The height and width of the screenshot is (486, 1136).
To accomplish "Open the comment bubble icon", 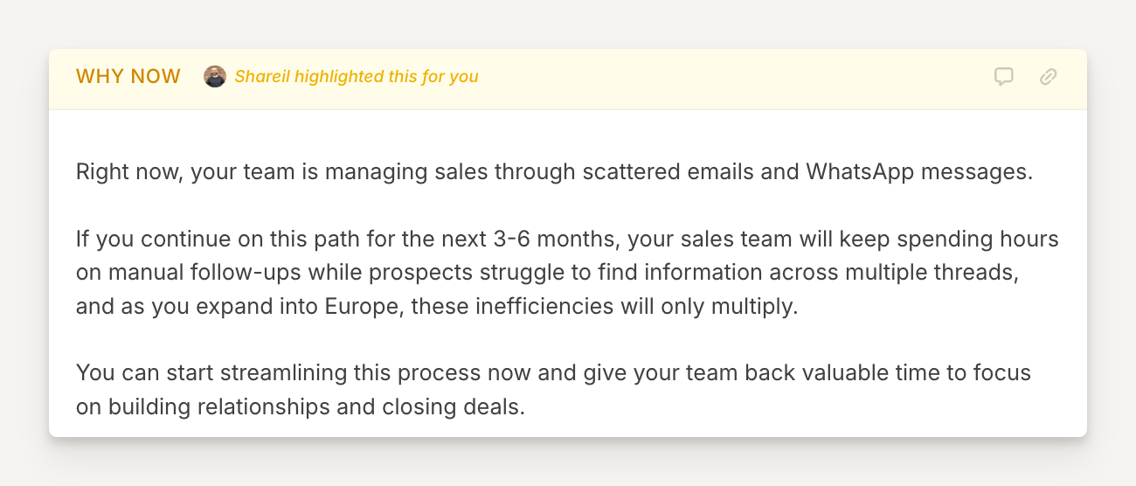I will point(1004,77).
